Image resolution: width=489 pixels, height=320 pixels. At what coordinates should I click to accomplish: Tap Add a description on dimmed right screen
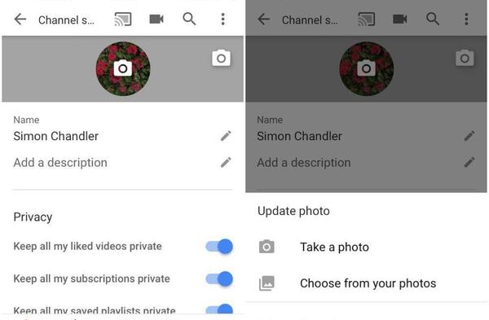click(x=304, y=163)
